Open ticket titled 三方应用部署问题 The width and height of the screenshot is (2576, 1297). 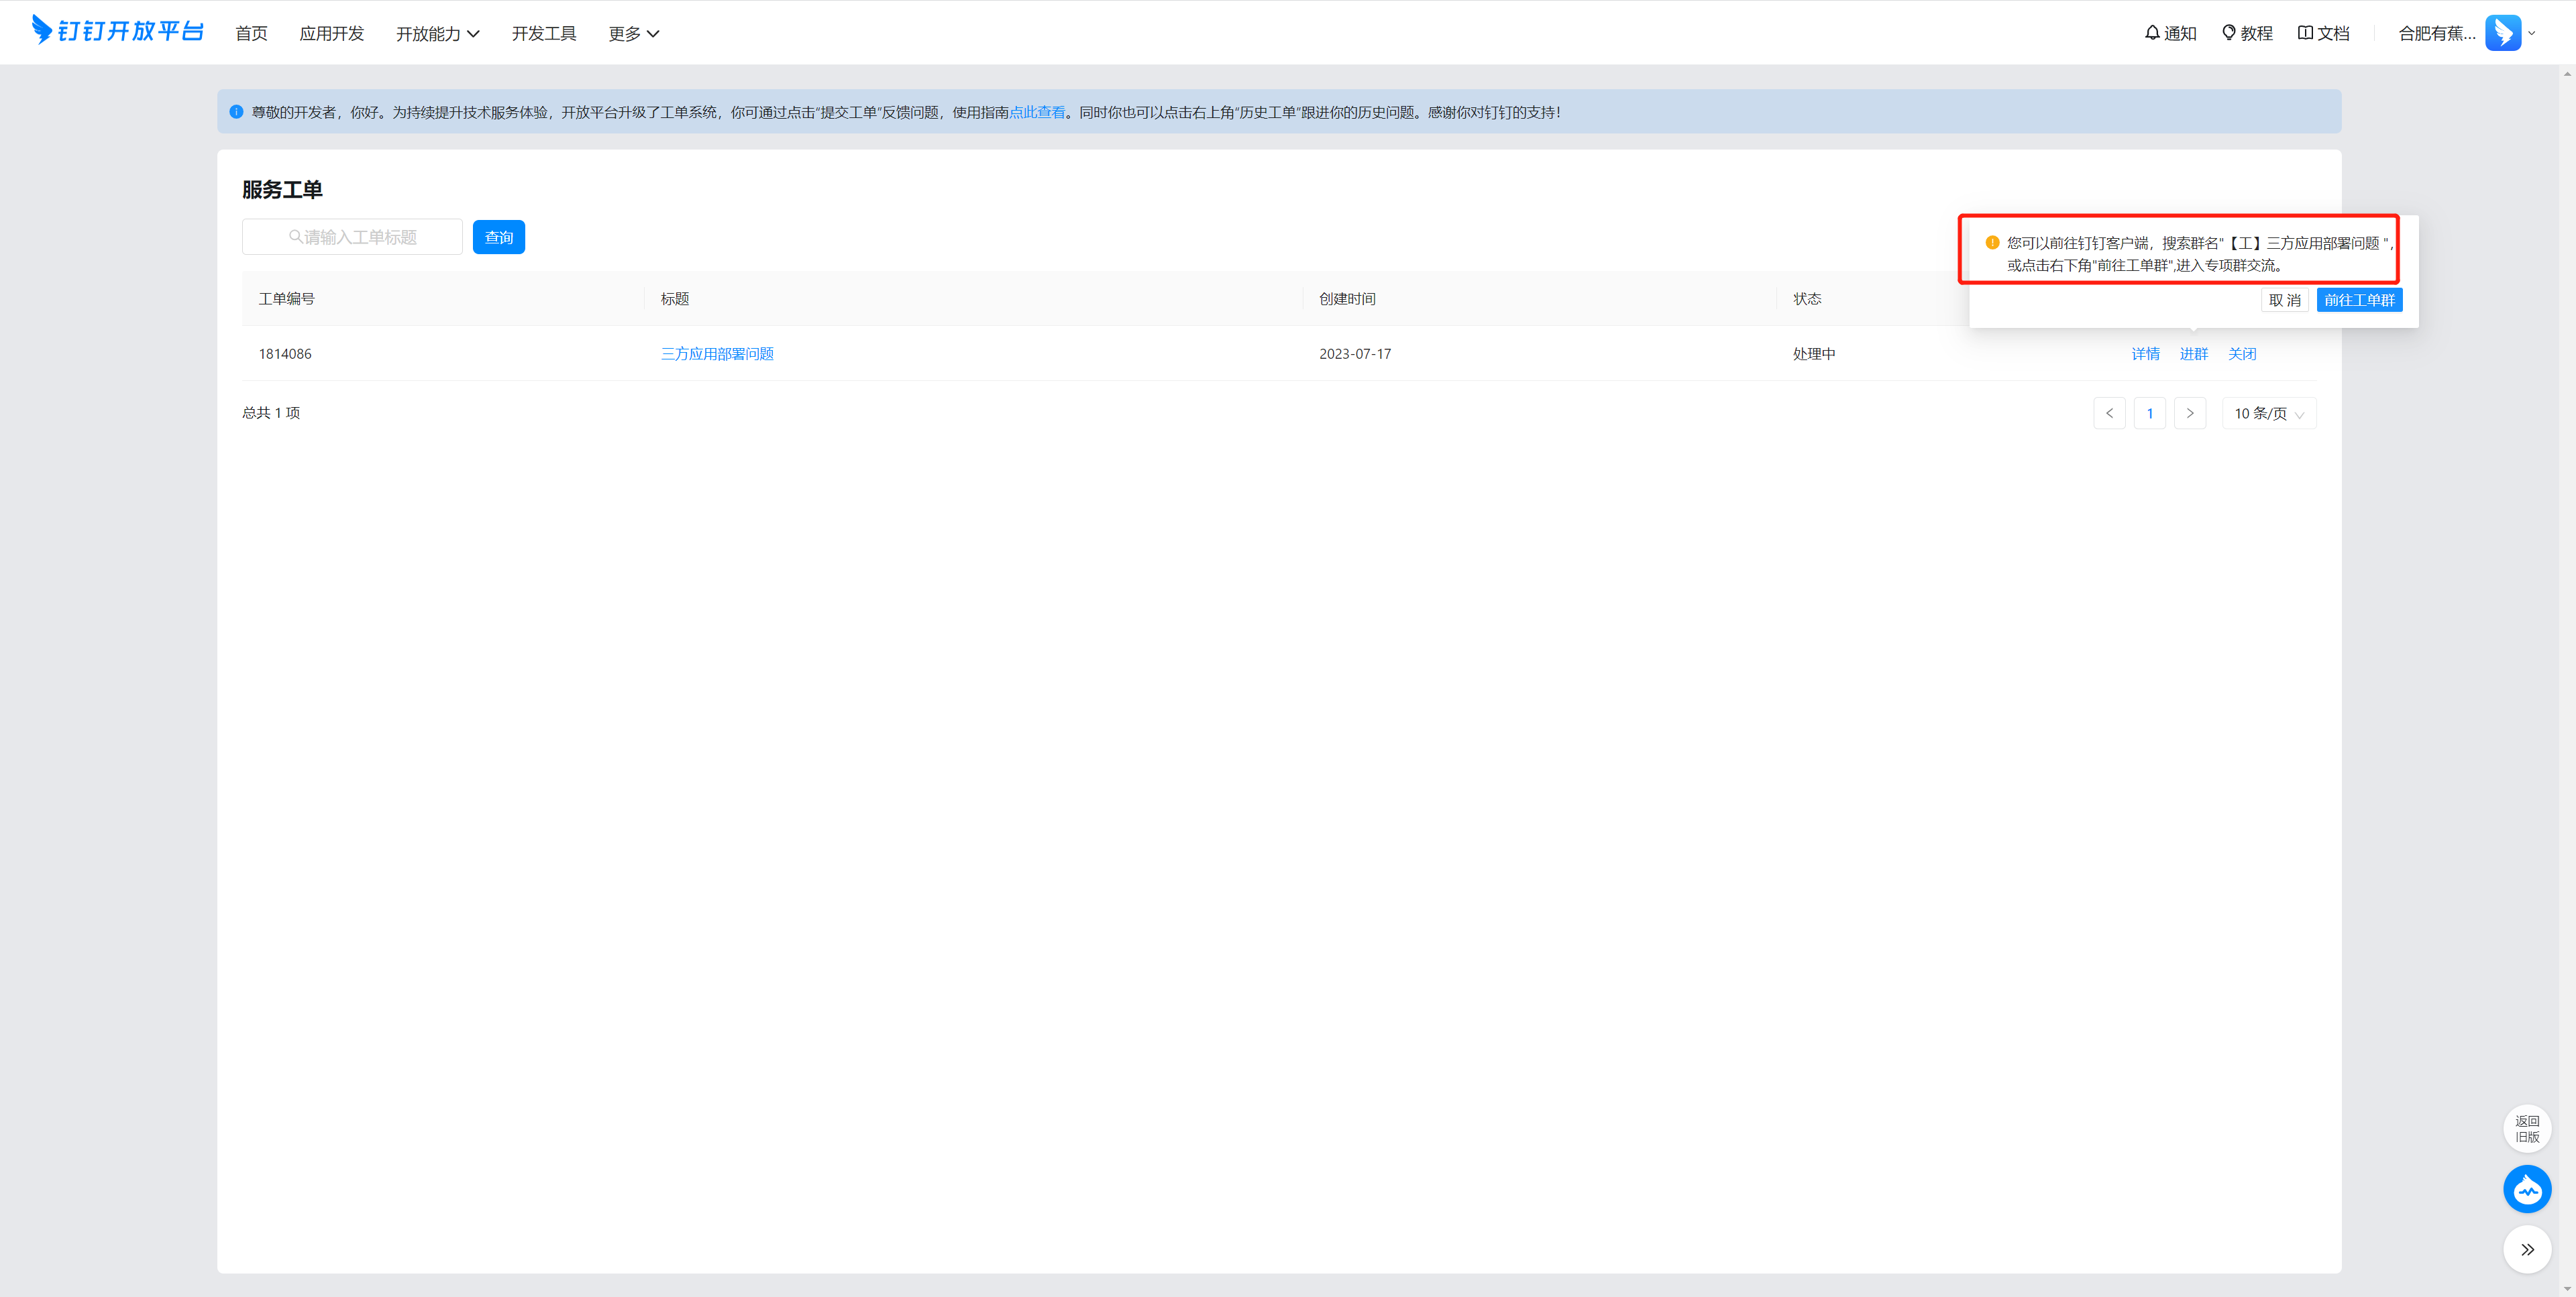click(x=717, y=354)
